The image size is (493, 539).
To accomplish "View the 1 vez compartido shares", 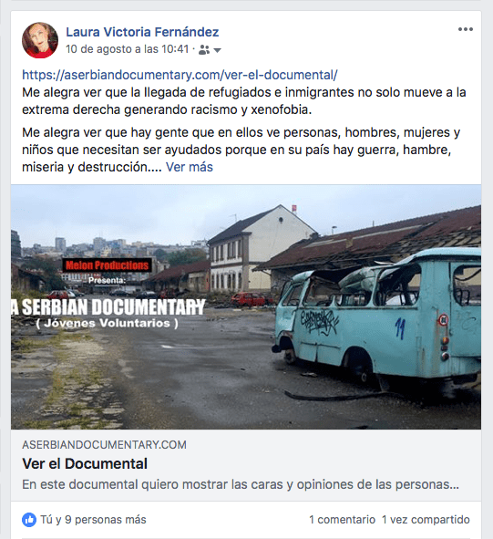I will pyautogui.click(x=426, y=520).
